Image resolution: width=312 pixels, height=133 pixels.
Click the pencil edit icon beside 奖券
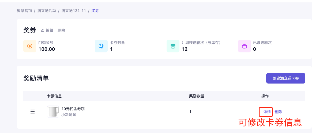click(x=42, y=31)
